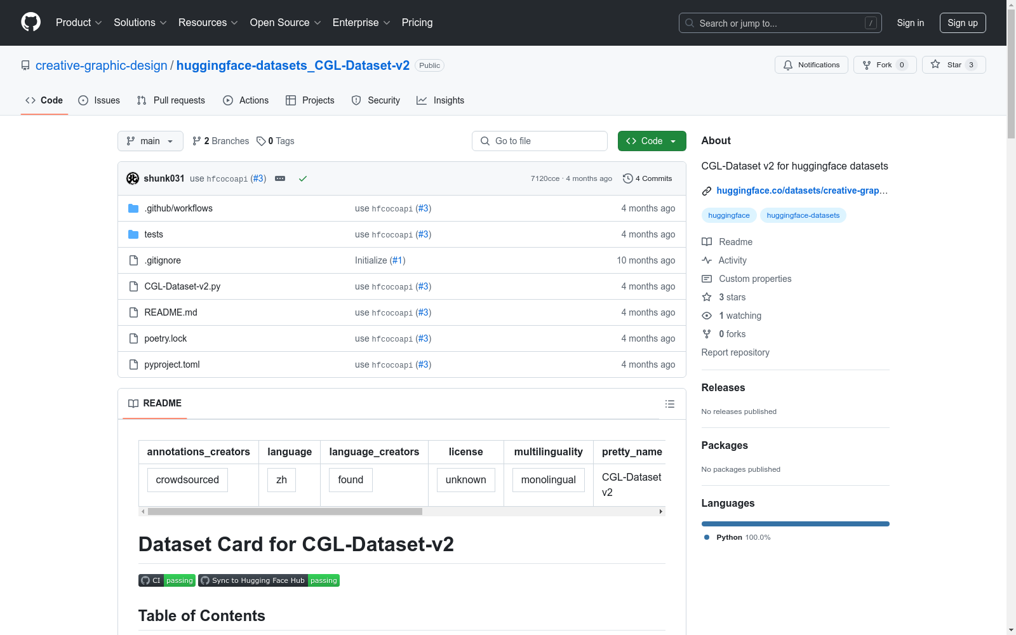Expand the Product menu
The width and height of the screenshot is (1016, 635).
79,22
